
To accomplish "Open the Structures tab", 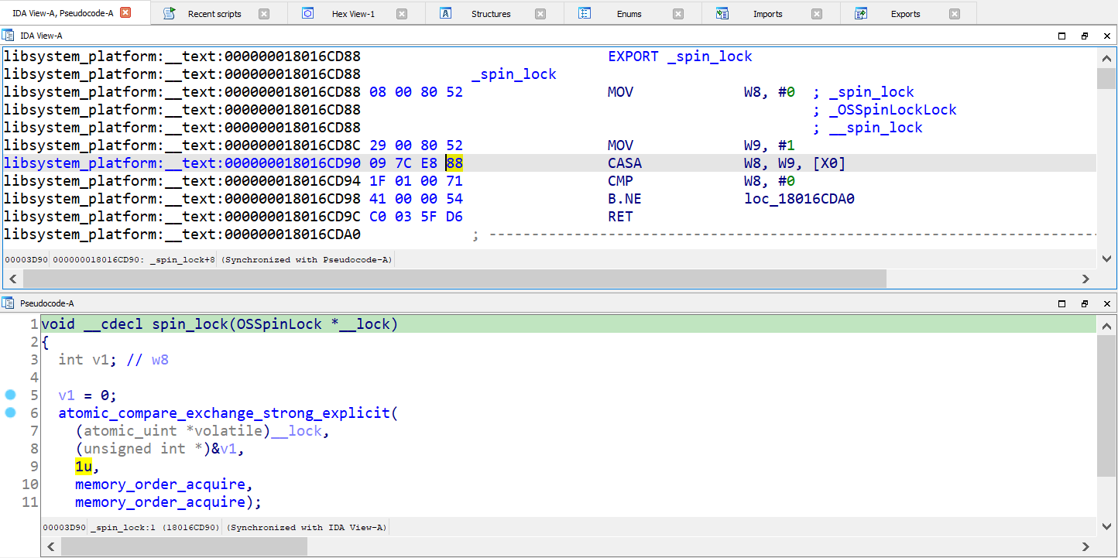I will [491, 13].
